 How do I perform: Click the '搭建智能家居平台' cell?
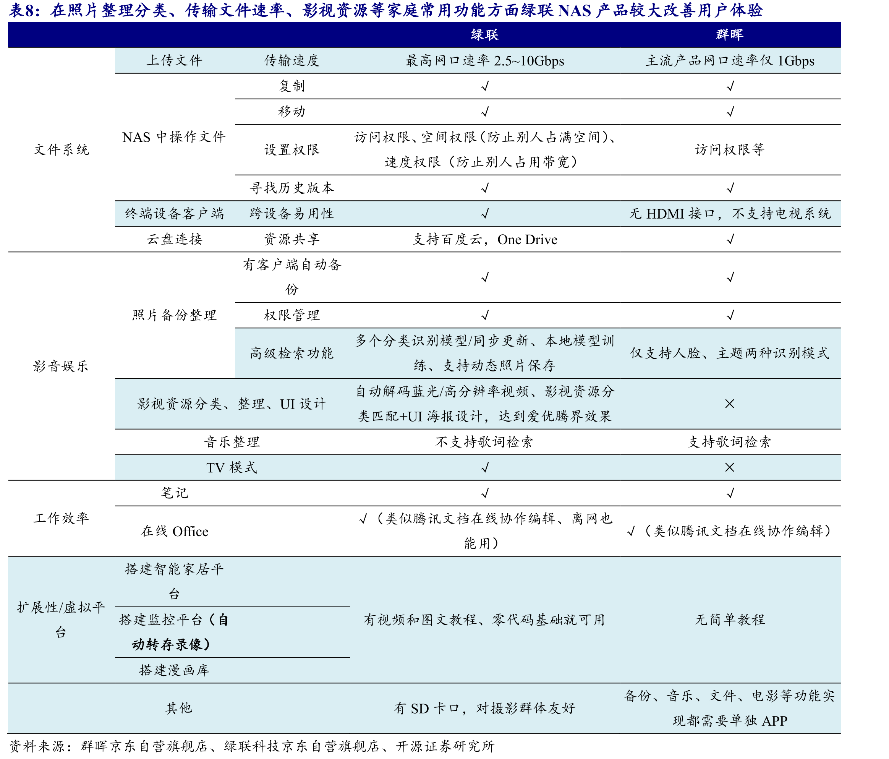174,582
